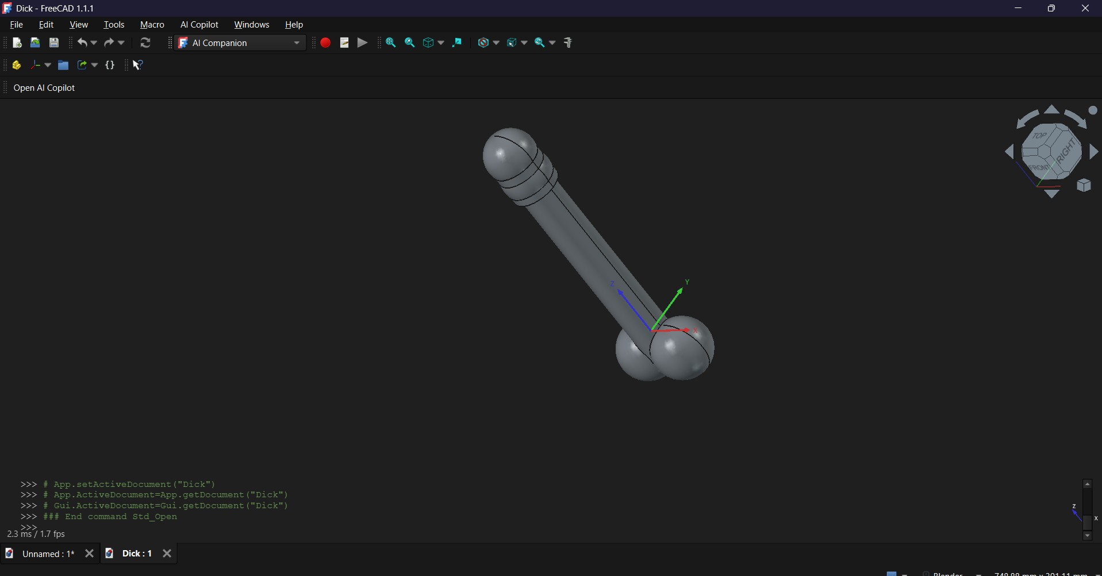Screen dimensions: 1102x576
Task: Activate the What's This help cursor
Action: [138, 66]
